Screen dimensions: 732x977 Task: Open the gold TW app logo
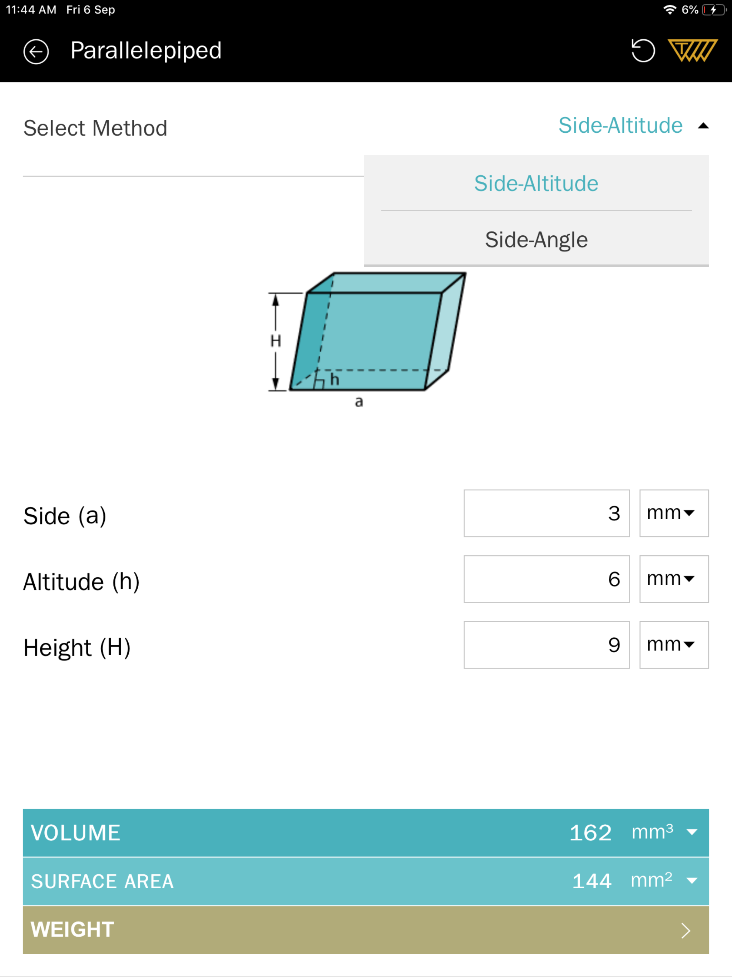pyautogui.click(x=692, y=51)
